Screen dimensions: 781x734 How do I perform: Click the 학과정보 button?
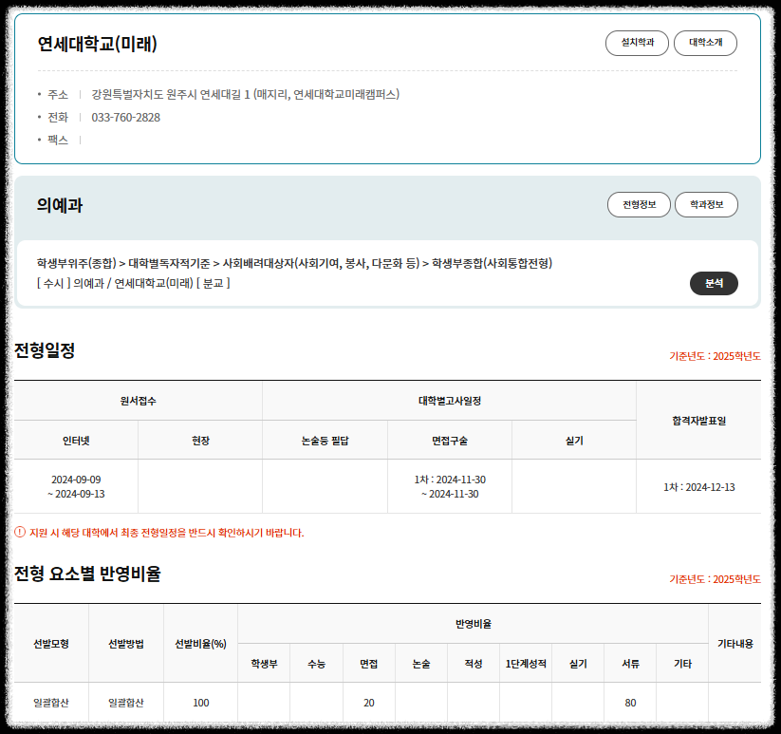(706, 205)
